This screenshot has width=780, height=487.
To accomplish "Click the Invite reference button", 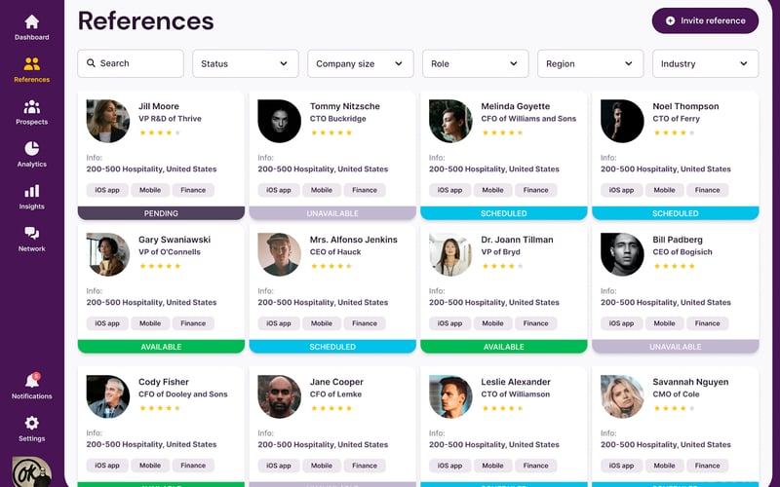I will tap(705, 20).
